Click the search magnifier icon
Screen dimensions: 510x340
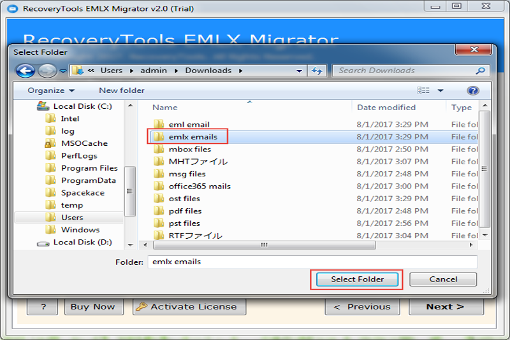click(481, 71)
